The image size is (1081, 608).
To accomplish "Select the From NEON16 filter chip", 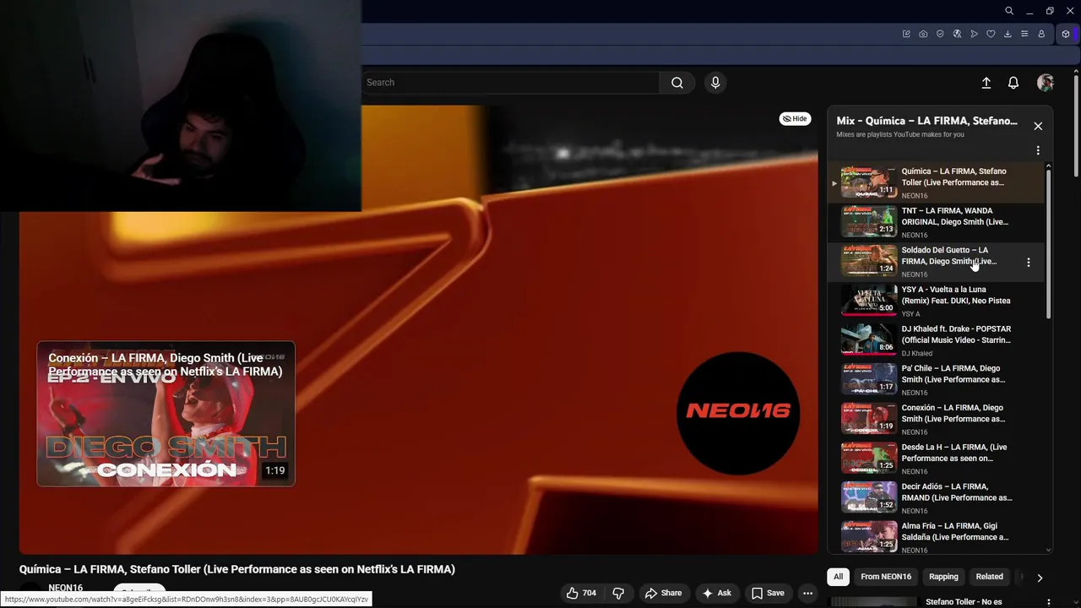I will pyautogui.click(x=886, y=577).
